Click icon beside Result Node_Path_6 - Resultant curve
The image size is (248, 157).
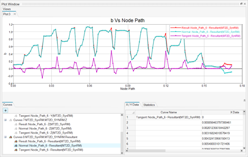pyautogui.click(x=16, y=141)
